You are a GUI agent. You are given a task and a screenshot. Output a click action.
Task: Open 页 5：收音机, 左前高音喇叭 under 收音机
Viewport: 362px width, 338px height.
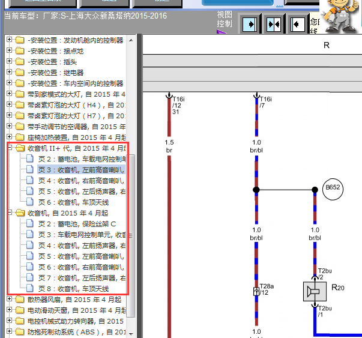[x=82, y=256]
